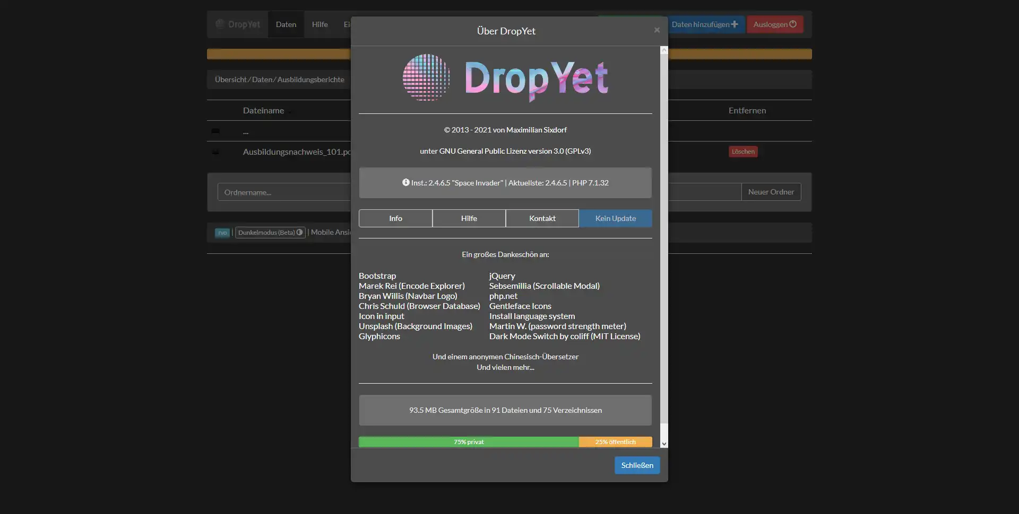This screenshot has height=514, width=1019.
Task: Click the Bootstrap credit entry
Action: (x=377, y=276)
